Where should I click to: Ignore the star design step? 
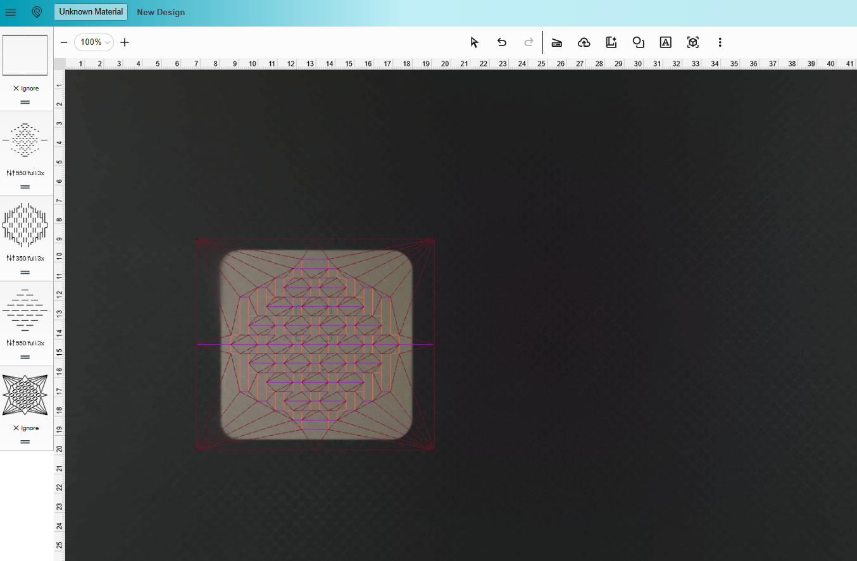click(25, 428)
